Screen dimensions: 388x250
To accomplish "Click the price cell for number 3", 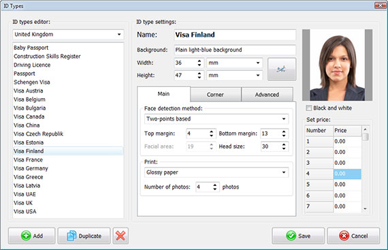I will coord(347,163).
